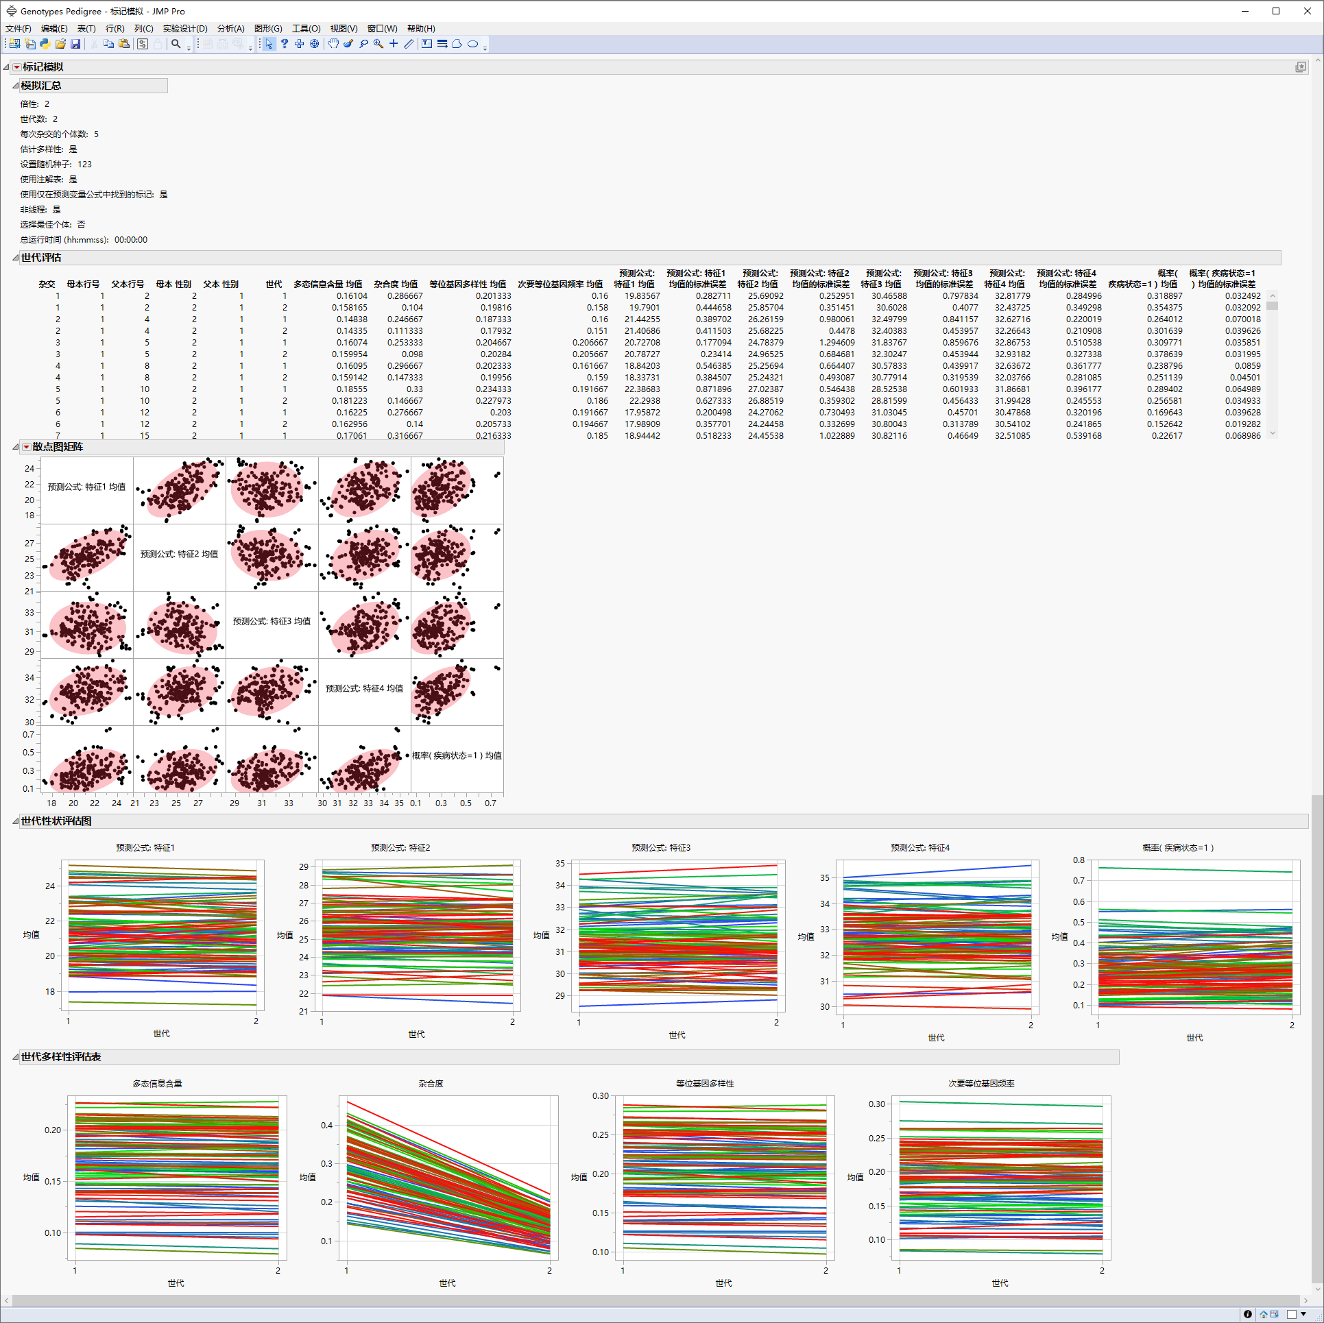Collapse the 世代多样性评估表 section
This screenshot has height=1323, width=1324.
[x=15, y=1057]
